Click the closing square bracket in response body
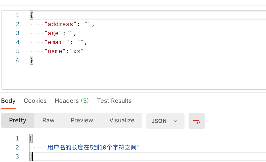Image resolution: width=266 pixels, height=162 pixels. click(x=31, y=156)
